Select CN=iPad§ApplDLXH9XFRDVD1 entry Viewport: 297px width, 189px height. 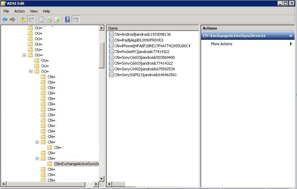[139, 40]
